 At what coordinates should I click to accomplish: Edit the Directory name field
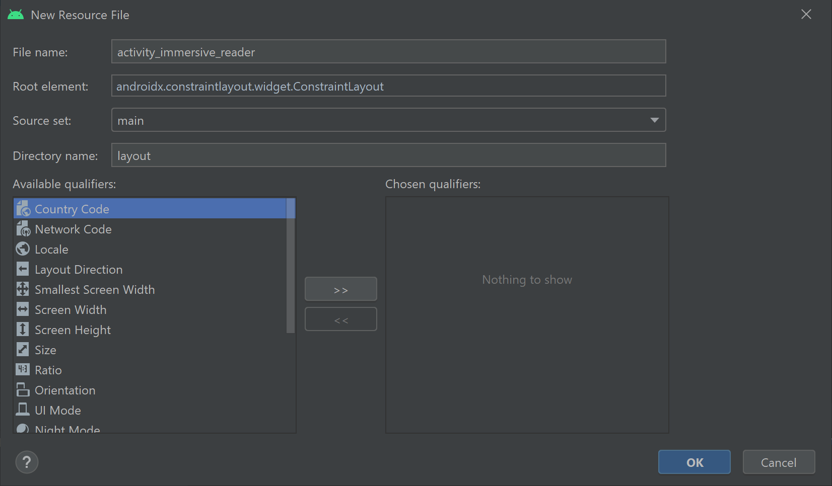coord(388,155)
